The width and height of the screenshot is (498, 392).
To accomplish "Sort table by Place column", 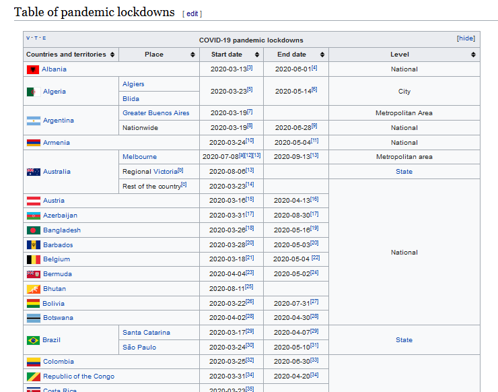I will pos(192,55).
